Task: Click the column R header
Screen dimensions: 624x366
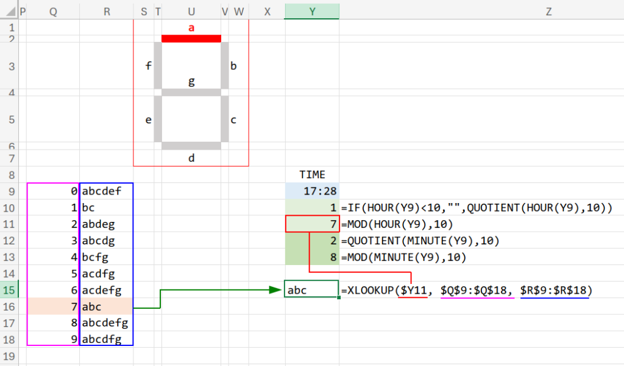Action: pyautogui.click(x=107, y=12)
